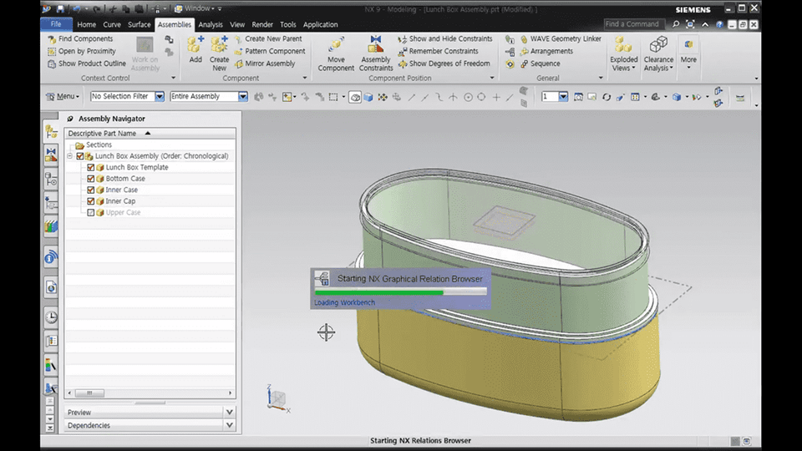The image size is (802, 451).
Task: Switch to the Render tab
Action: [x=262, y=24]
